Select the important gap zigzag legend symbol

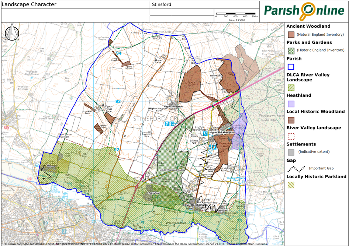tap(296, 169)
